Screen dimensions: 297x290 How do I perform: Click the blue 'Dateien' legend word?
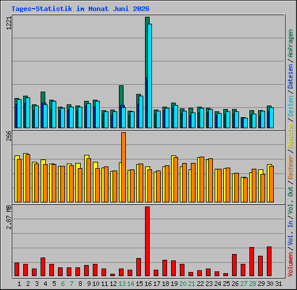(291, 77)
